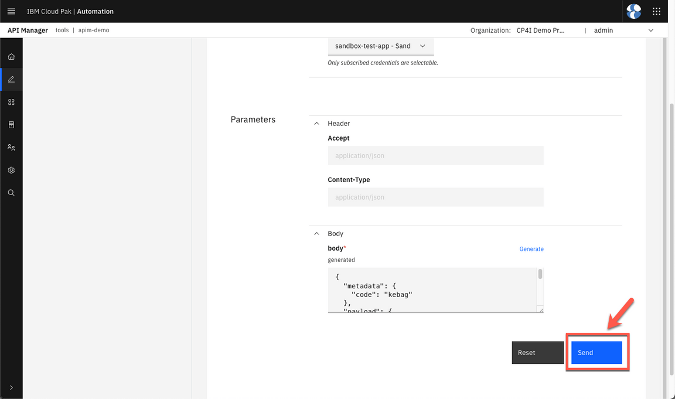Open the app switcher grid icon
Screen dimensions: 675x399
tap(656, 11)
